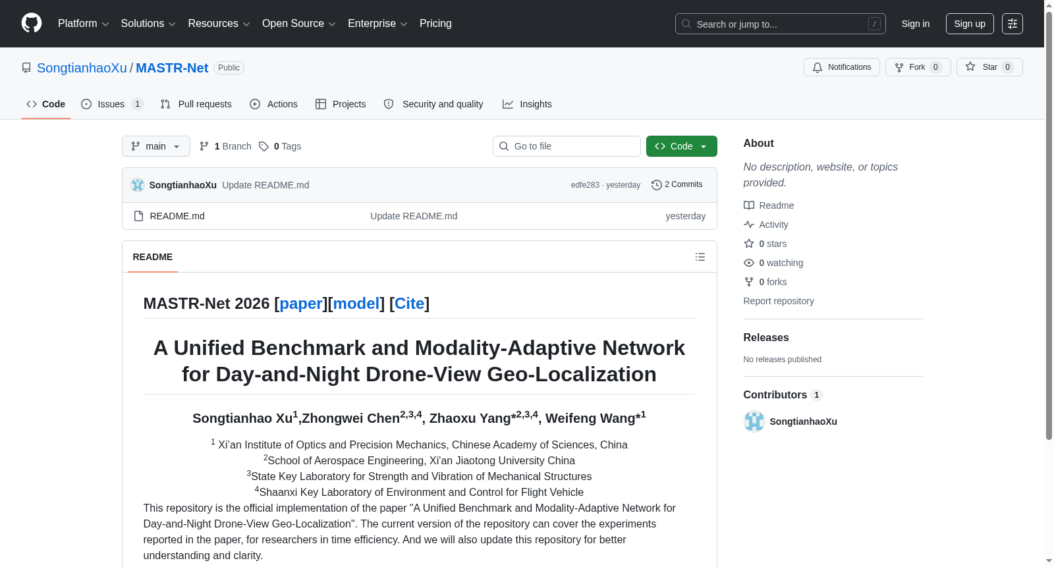Screen dimensions: 1054x567
Task: Open the Contributors heading link
Action: point(783,395)
